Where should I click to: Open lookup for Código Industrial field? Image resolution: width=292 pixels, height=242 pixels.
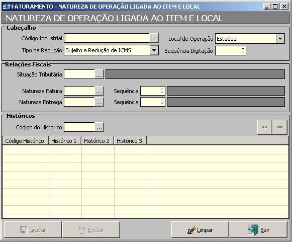point(154,38)
